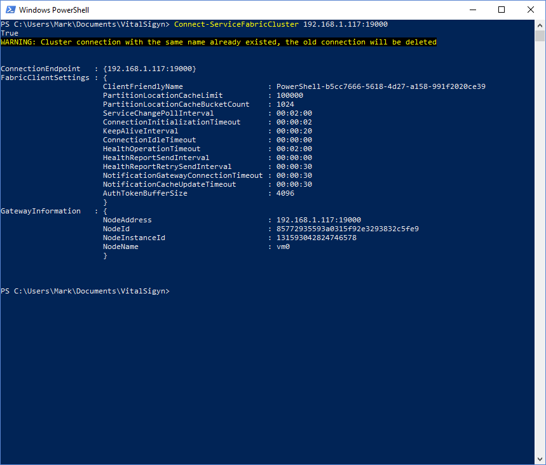Image resolution: width=546 pixels, height=465 pixels.
Task: Click the KeepAliveInterval value 00:00:20
Action: [x=294, y=131]
